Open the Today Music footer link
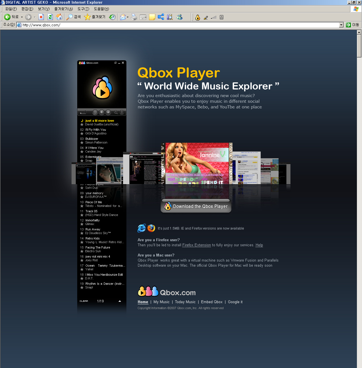 coord(185,302)
